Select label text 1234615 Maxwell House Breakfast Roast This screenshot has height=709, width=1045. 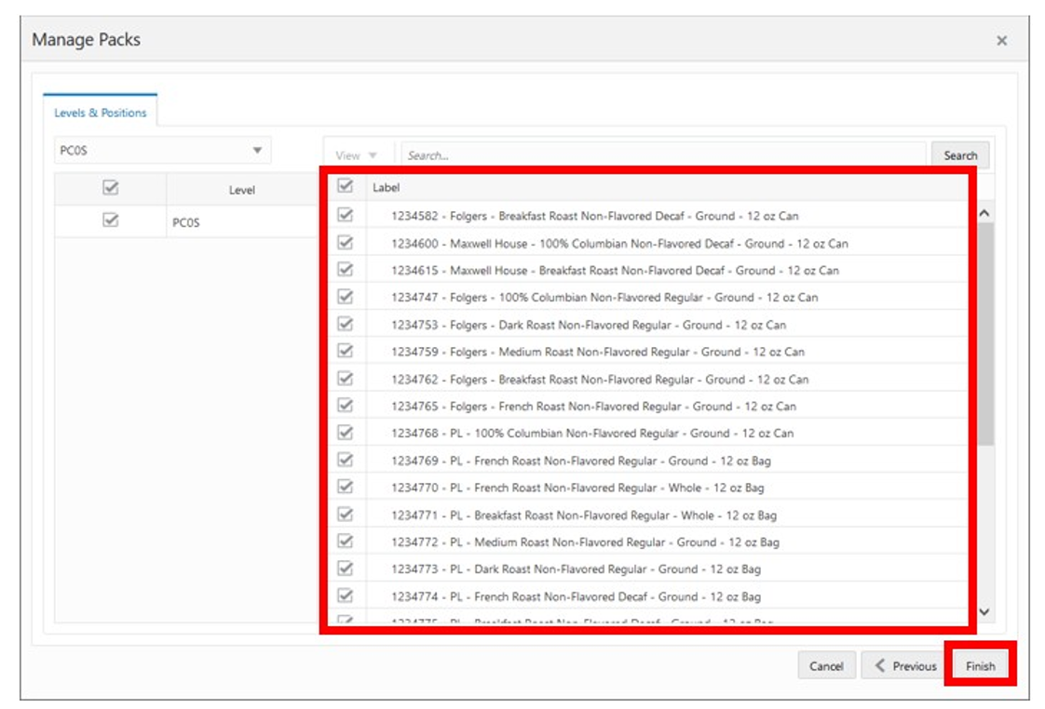tap(615, 270)
